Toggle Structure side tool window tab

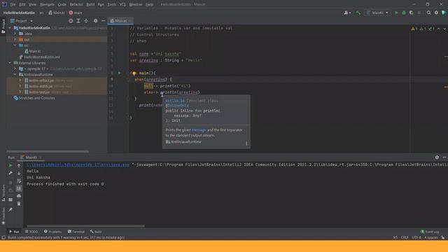[x=3, y=193]
